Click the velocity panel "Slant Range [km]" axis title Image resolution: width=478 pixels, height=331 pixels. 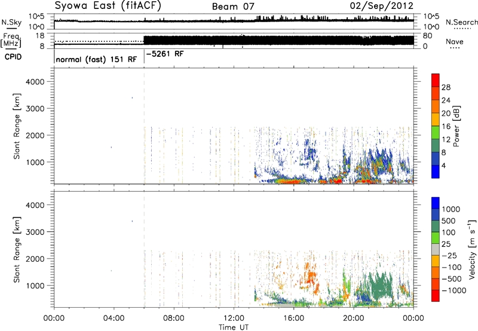pos(17,249)
